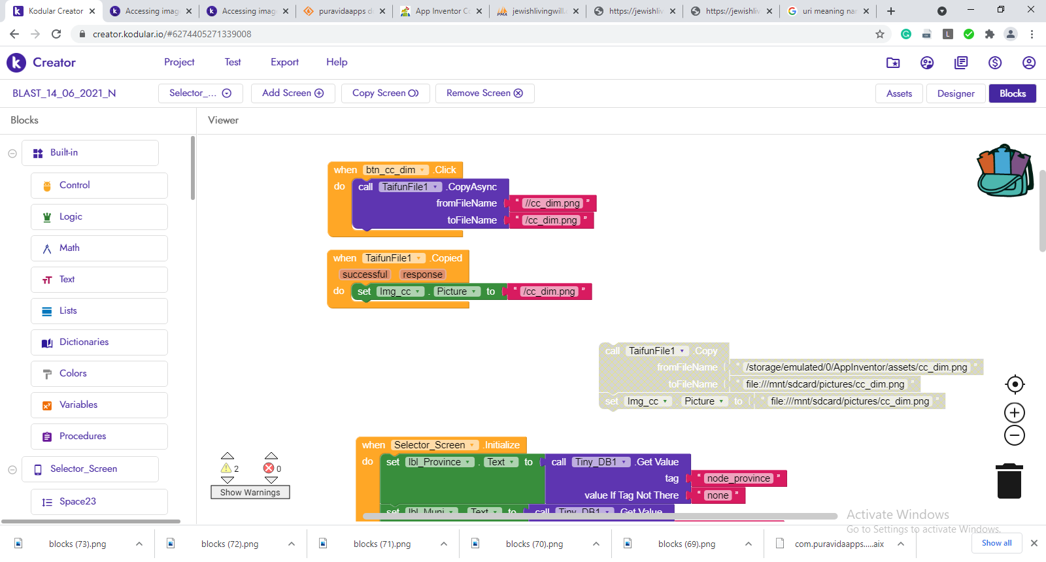
Task: Open btn_cc_dim component dropdown in Click block
Action: (x=423, y=171)
